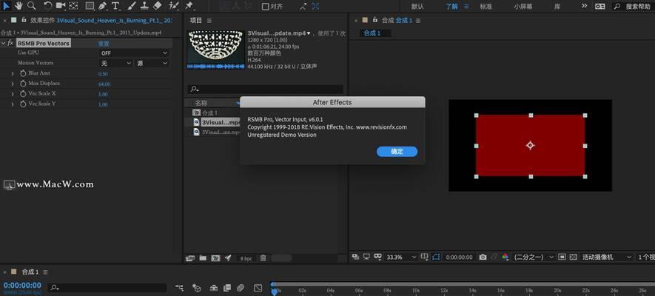Image resolution: width=655 pixels, height=296 pixels.
Task: Open the Motion Vectors 源 dropdown
Action: point(152,64)
